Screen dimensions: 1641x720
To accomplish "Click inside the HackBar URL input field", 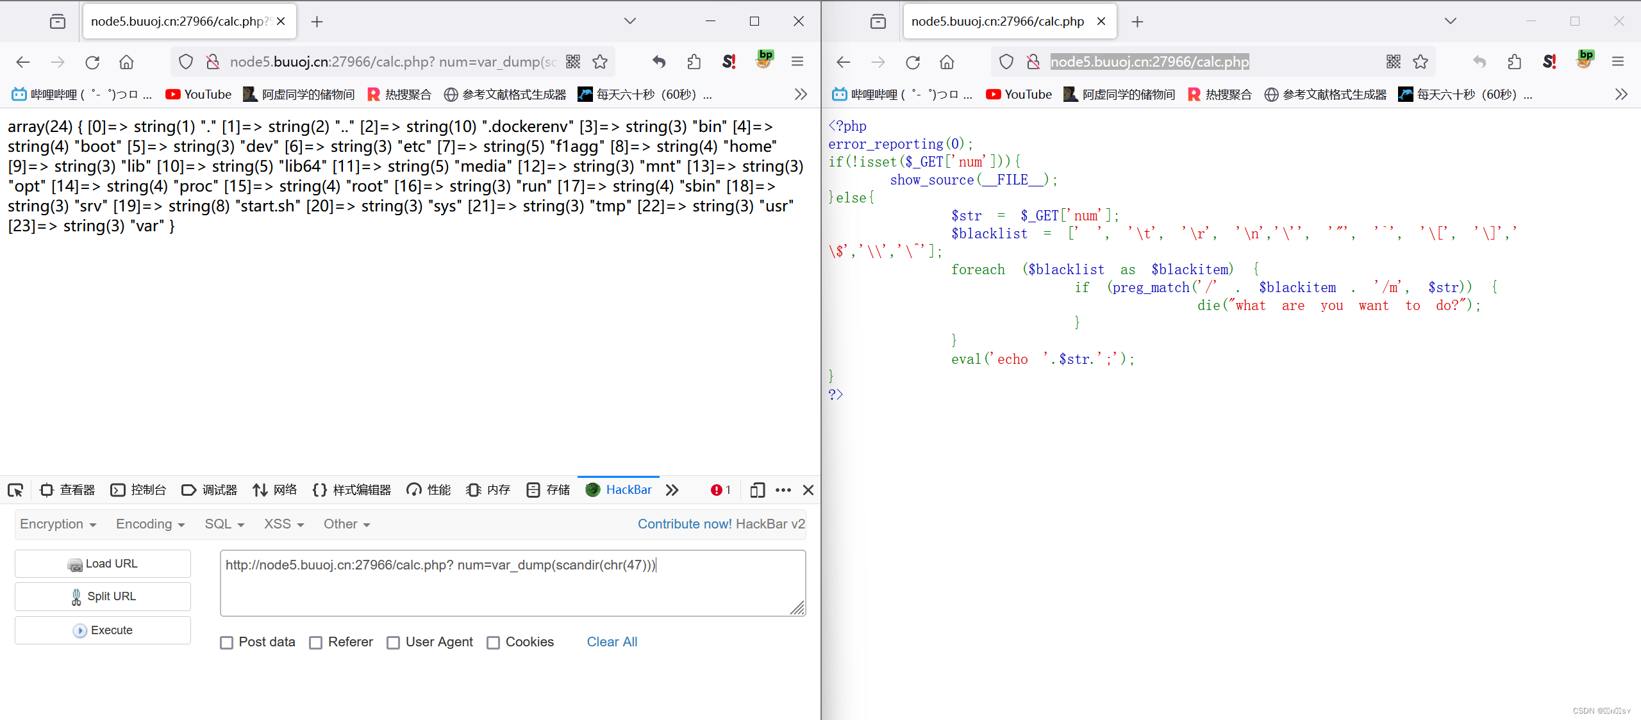I will point(512,583).
